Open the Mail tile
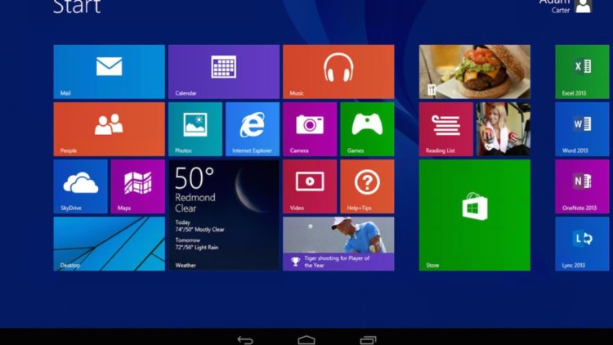 click(x=109, y=72)
